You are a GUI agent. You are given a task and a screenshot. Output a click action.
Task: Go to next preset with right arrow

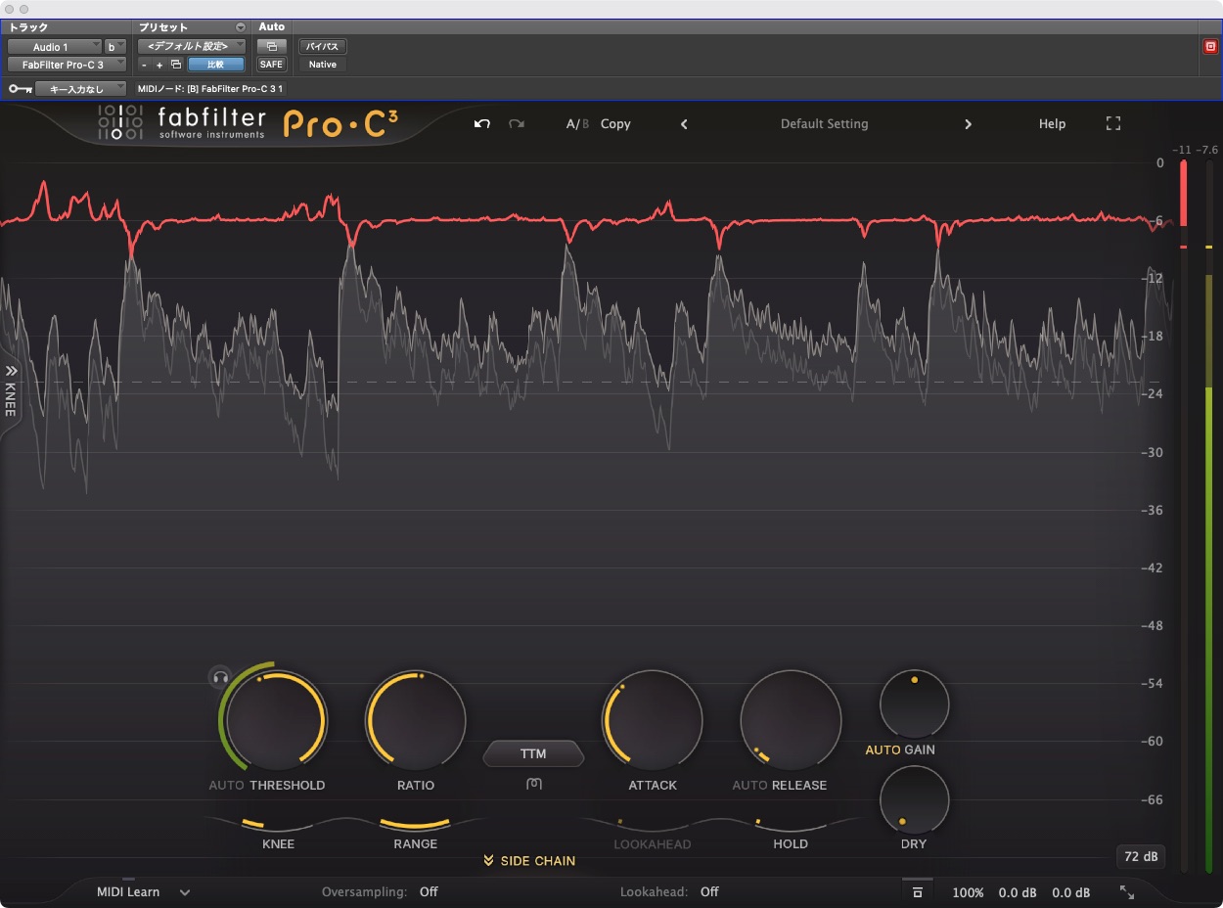click(x=968, y=124)
